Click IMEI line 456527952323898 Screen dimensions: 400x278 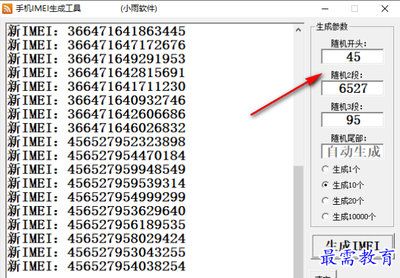(x=96, y=142)
